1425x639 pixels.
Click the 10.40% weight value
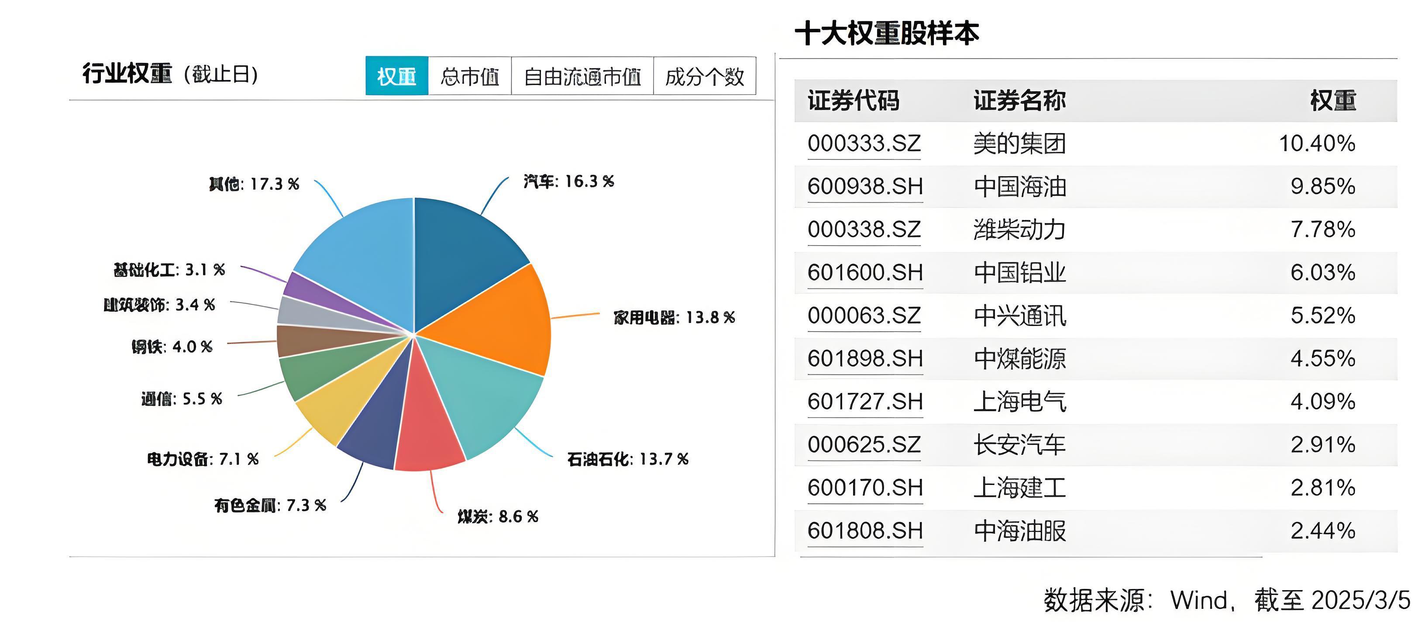(x=1317, y=144)
